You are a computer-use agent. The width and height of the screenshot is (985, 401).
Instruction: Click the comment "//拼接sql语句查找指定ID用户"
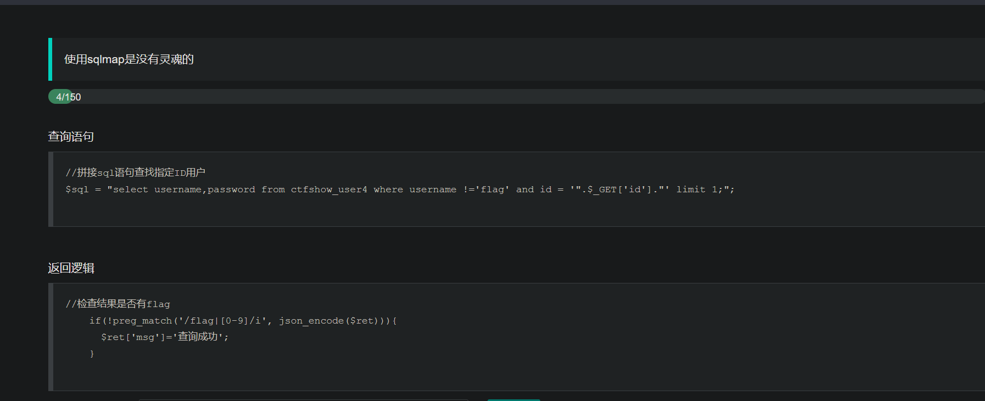136,172
